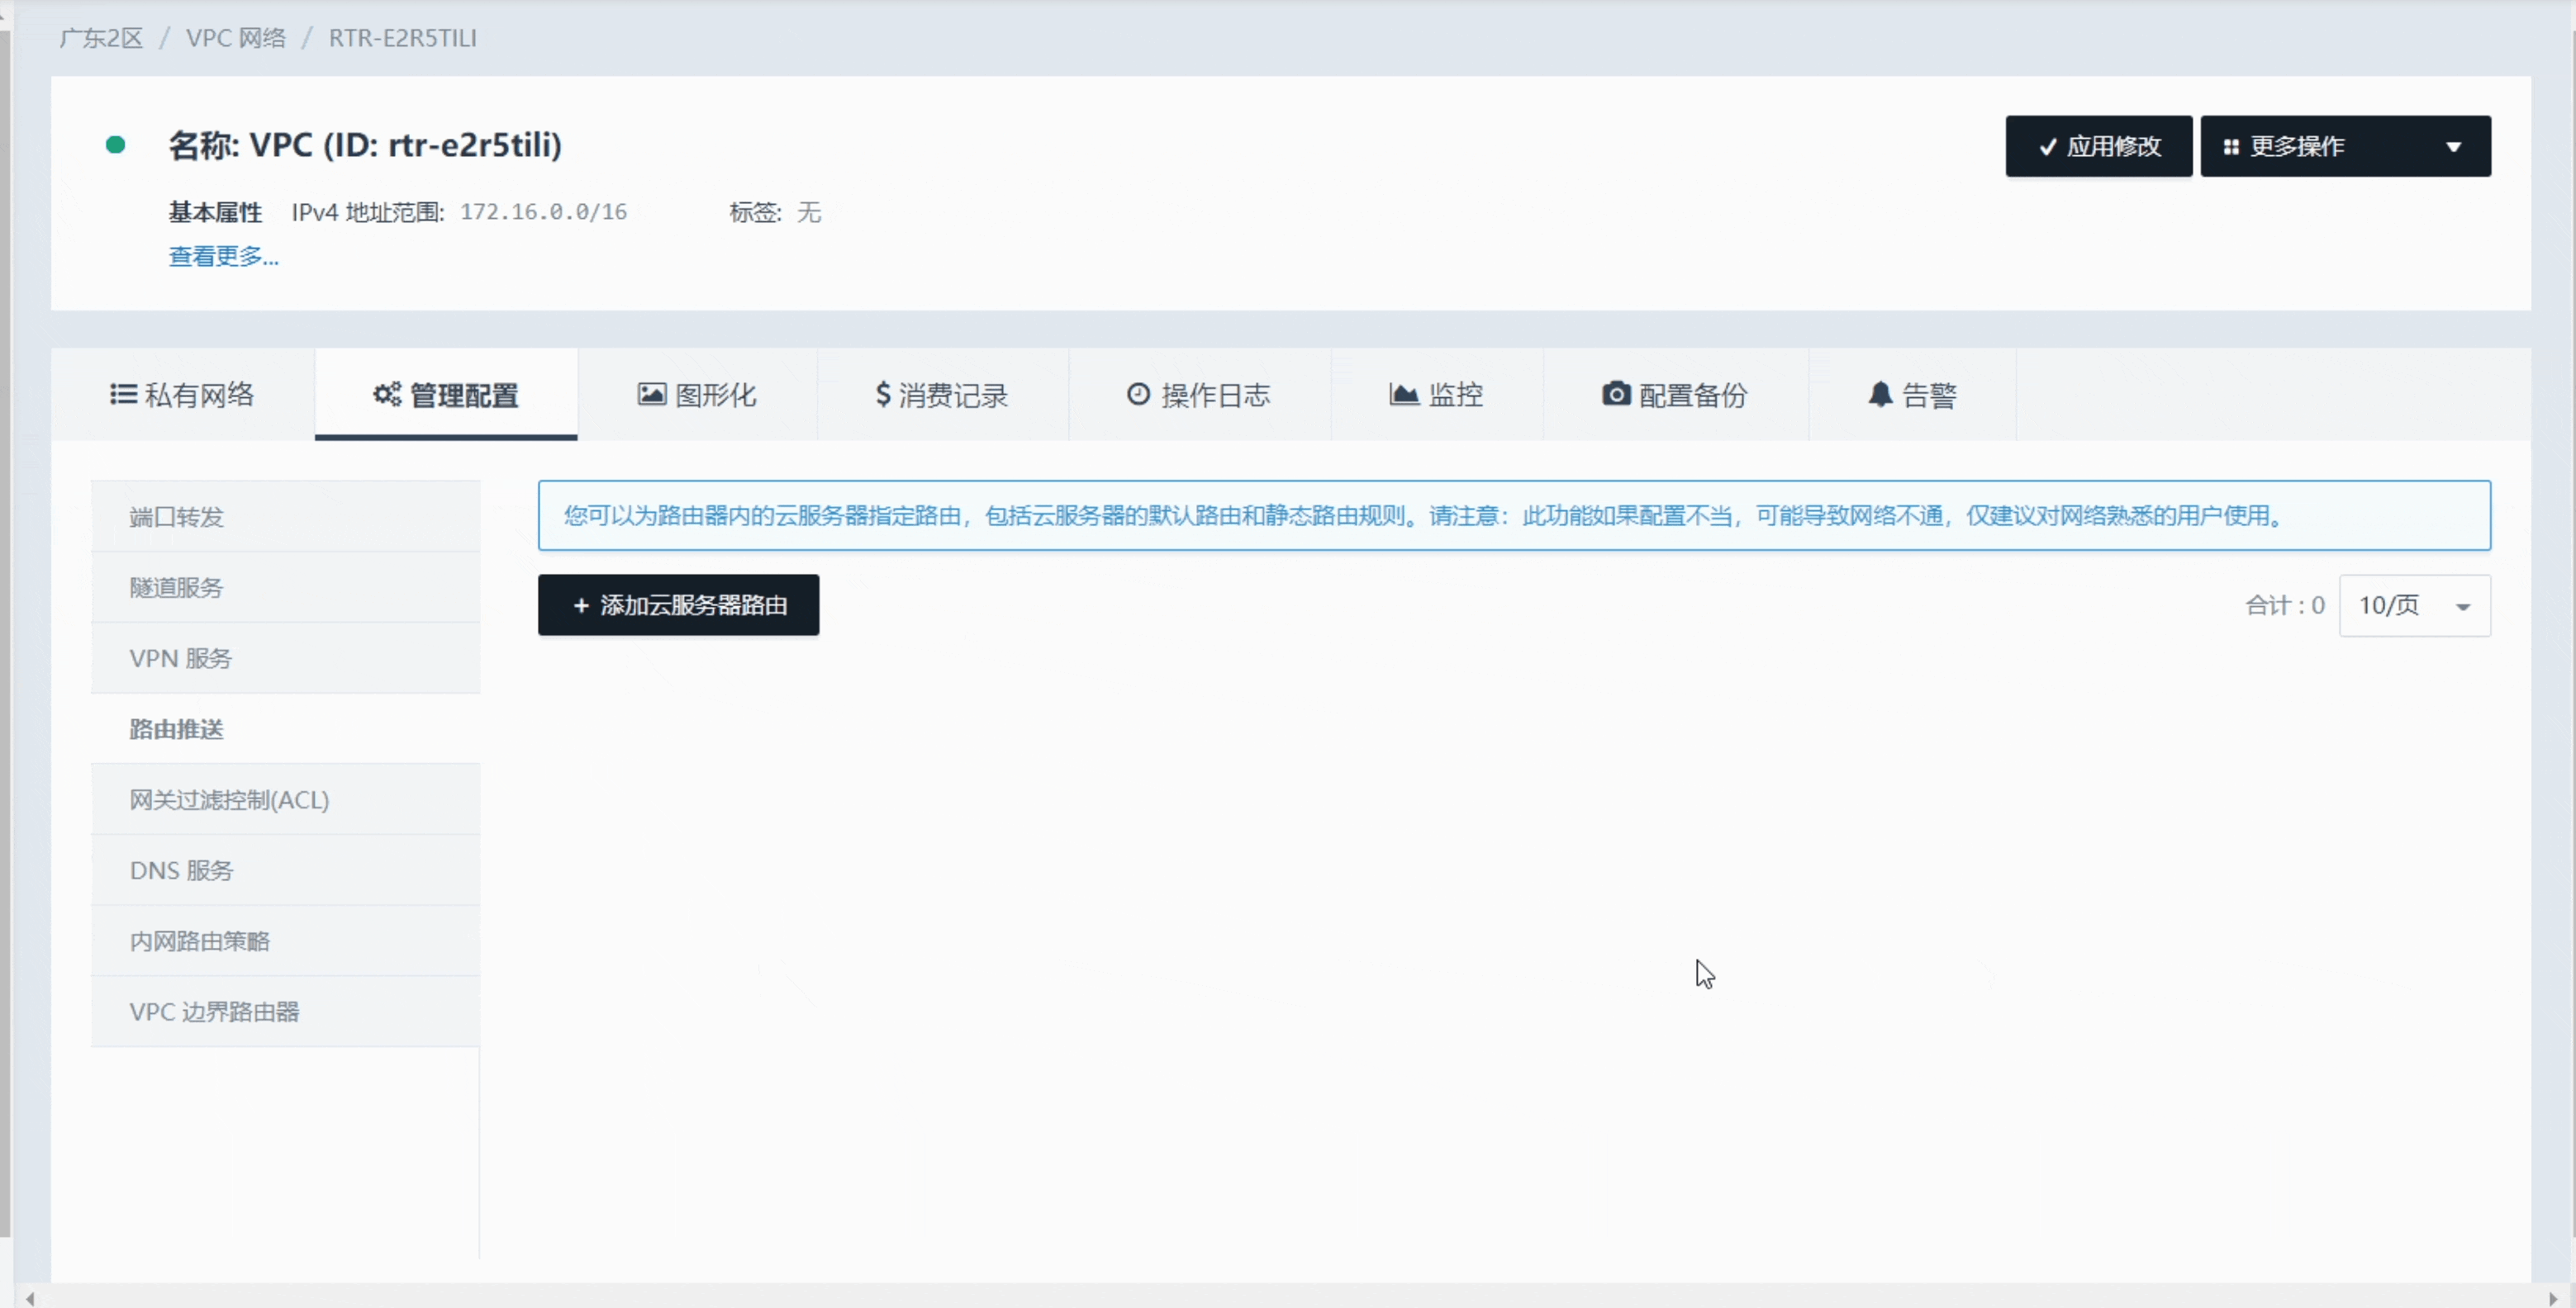Select the list icon on 私有网络 tab

pyautogui.click(x=122, y=394)
